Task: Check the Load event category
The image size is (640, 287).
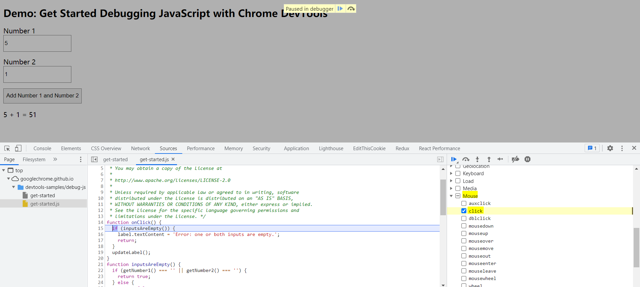Action: [458, 181]
